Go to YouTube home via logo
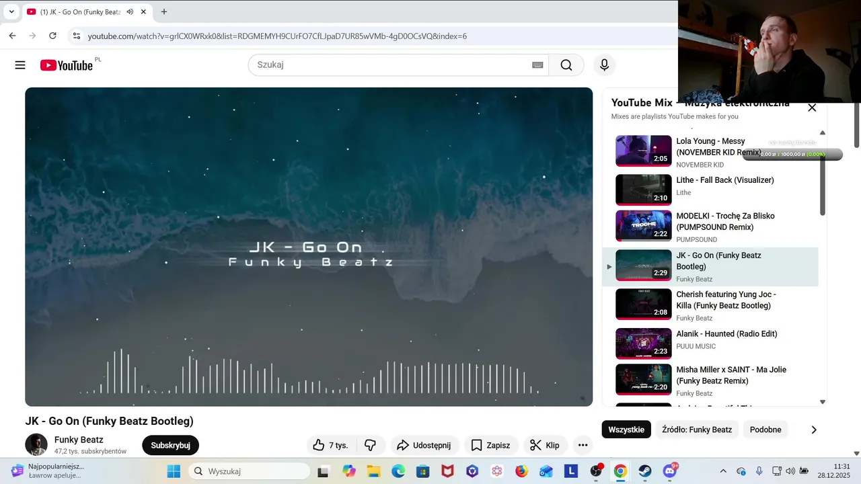 click(x=66, y=65)
